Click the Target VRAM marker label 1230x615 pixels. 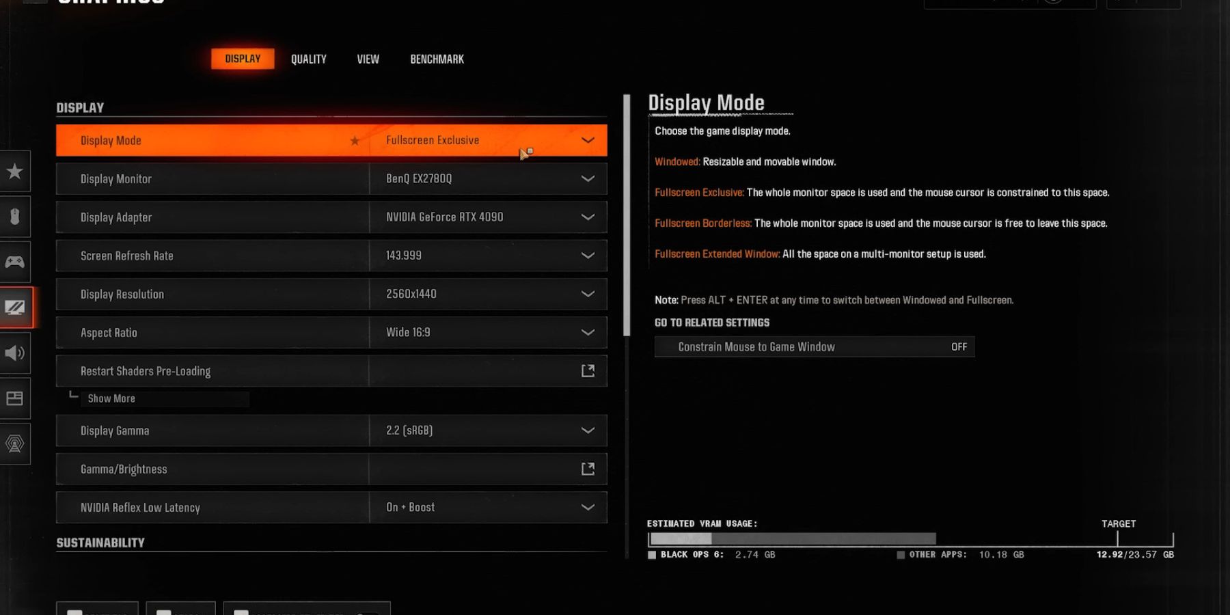tap(1119, 523)
